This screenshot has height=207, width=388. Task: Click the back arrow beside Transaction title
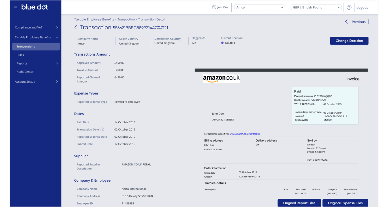coord(76,27)
